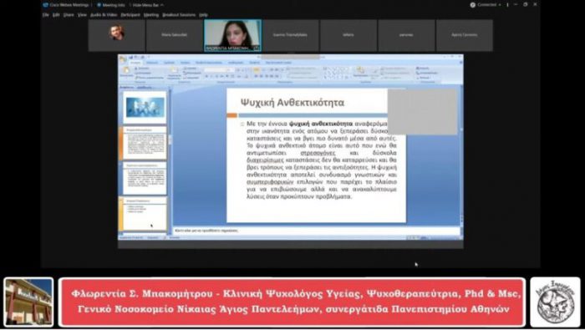
Task: Click the slide body text paragraph
Action: [x=321, y=160]
